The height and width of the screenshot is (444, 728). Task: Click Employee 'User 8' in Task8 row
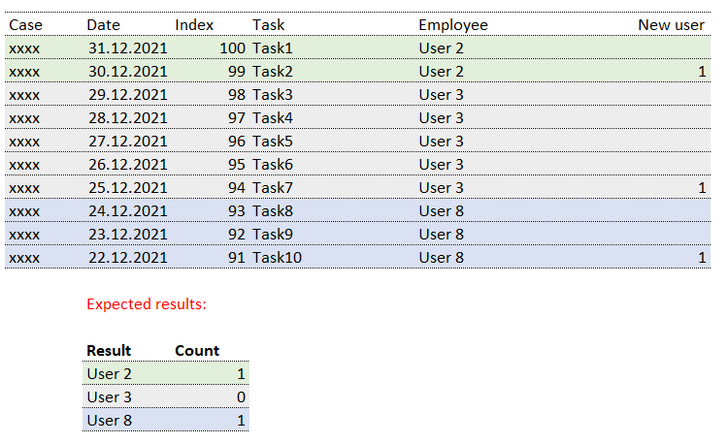click(x=441, y=211)
